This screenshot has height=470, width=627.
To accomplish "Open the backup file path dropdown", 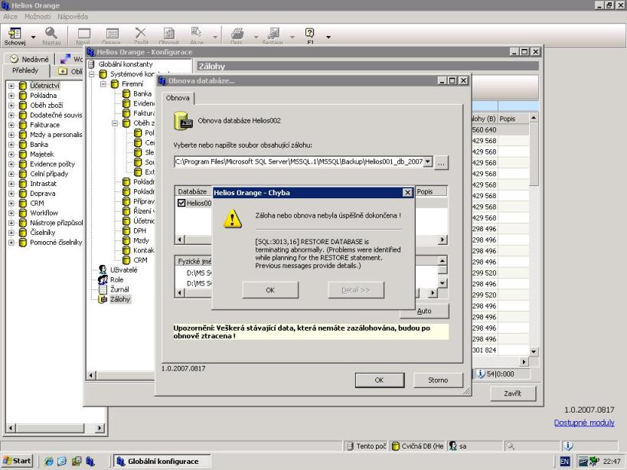I will (427, 162).
